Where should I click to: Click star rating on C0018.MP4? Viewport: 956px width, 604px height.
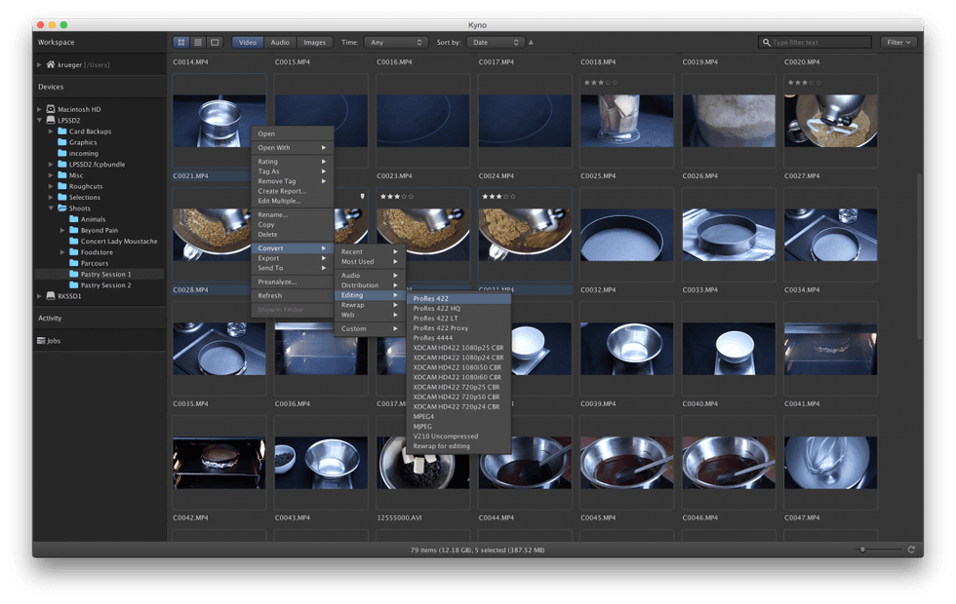click(x=601, y=82)
